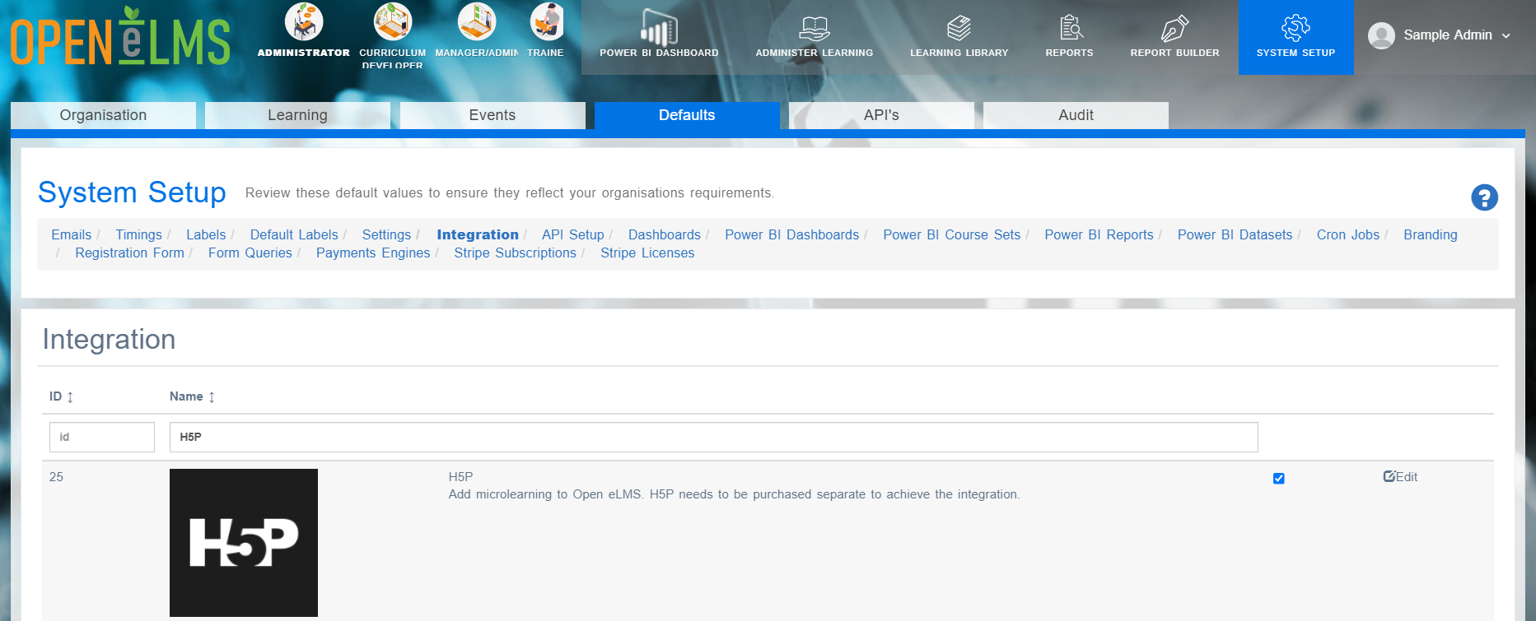Open the Branding link

pyautogui.click(x=1431, y=235)
